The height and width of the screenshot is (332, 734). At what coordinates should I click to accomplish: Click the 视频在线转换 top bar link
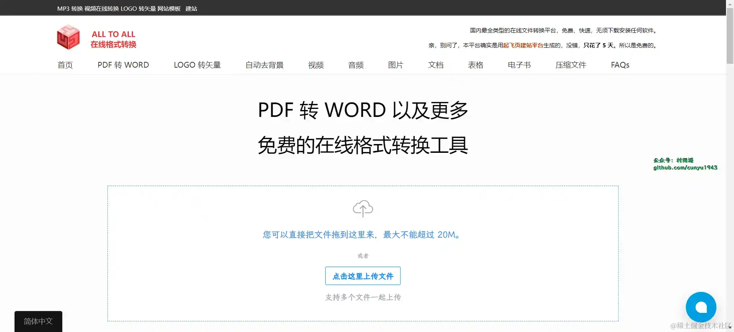[x=102, y=8]
